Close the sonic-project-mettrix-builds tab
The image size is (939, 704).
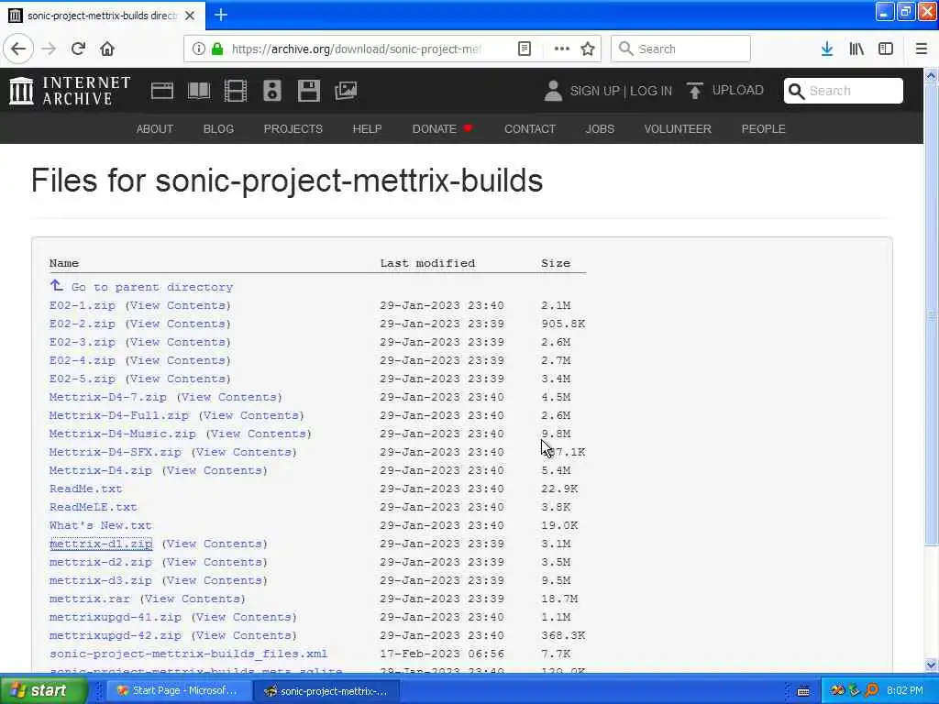190,16
